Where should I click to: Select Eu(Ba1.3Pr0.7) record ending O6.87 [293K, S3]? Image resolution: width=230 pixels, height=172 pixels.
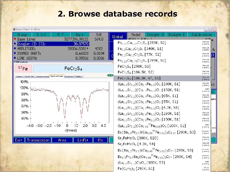point(162,132)
